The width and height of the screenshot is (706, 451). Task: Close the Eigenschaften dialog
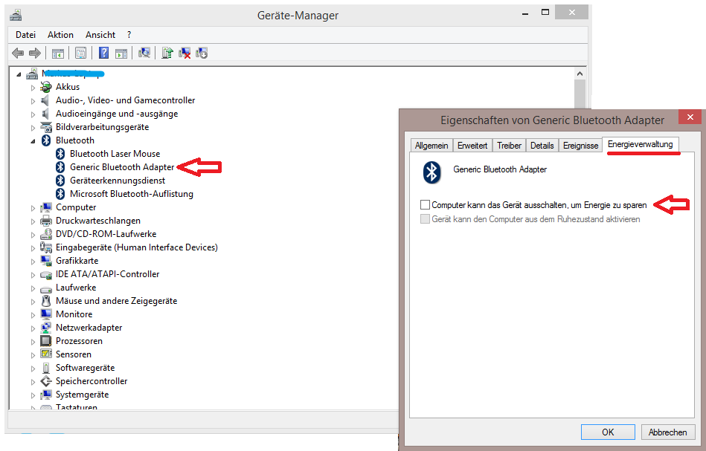pos(690,117)
